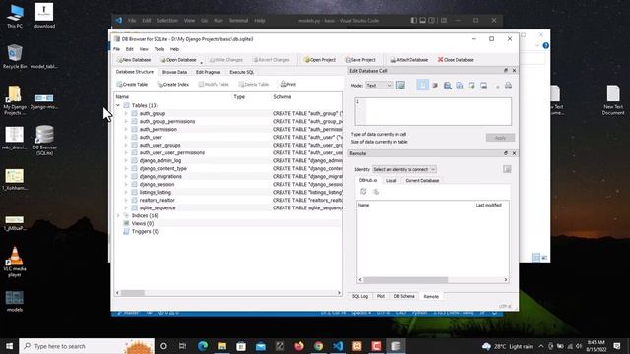Click the Attach Database toolbar button
The width and height of the screenshot is (630, 354).
pos(409,60)
